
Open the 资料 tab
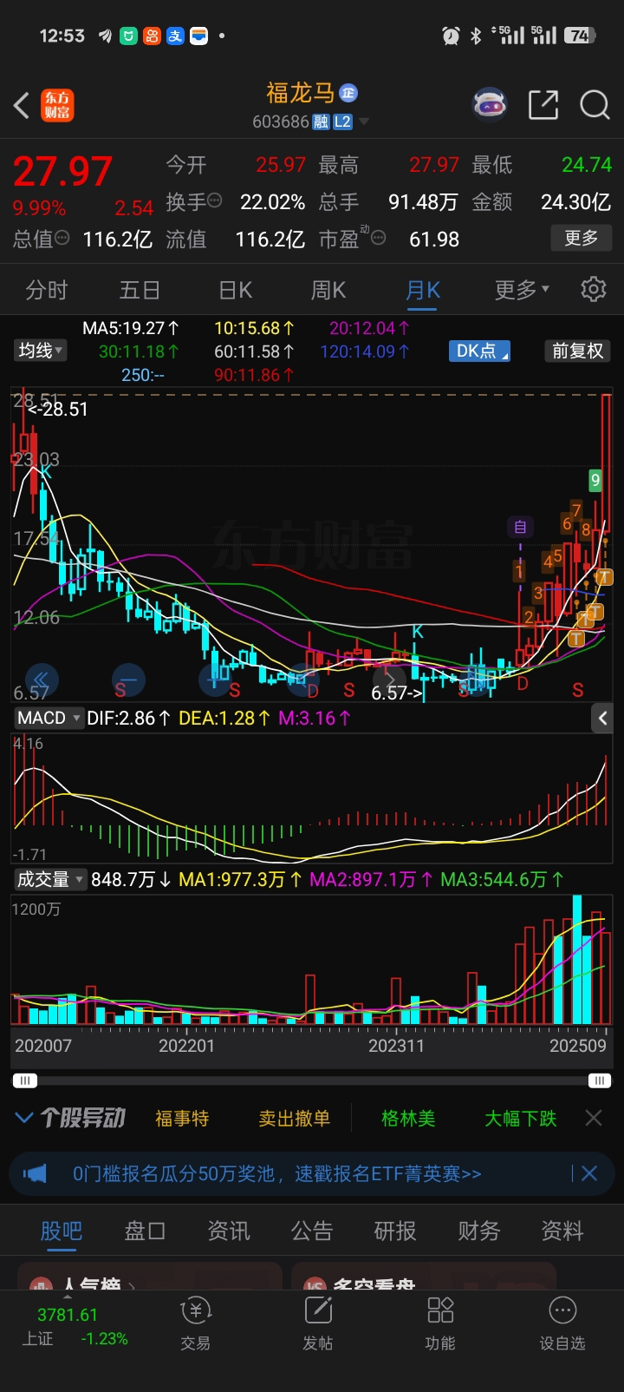[x=562, y=1231]
